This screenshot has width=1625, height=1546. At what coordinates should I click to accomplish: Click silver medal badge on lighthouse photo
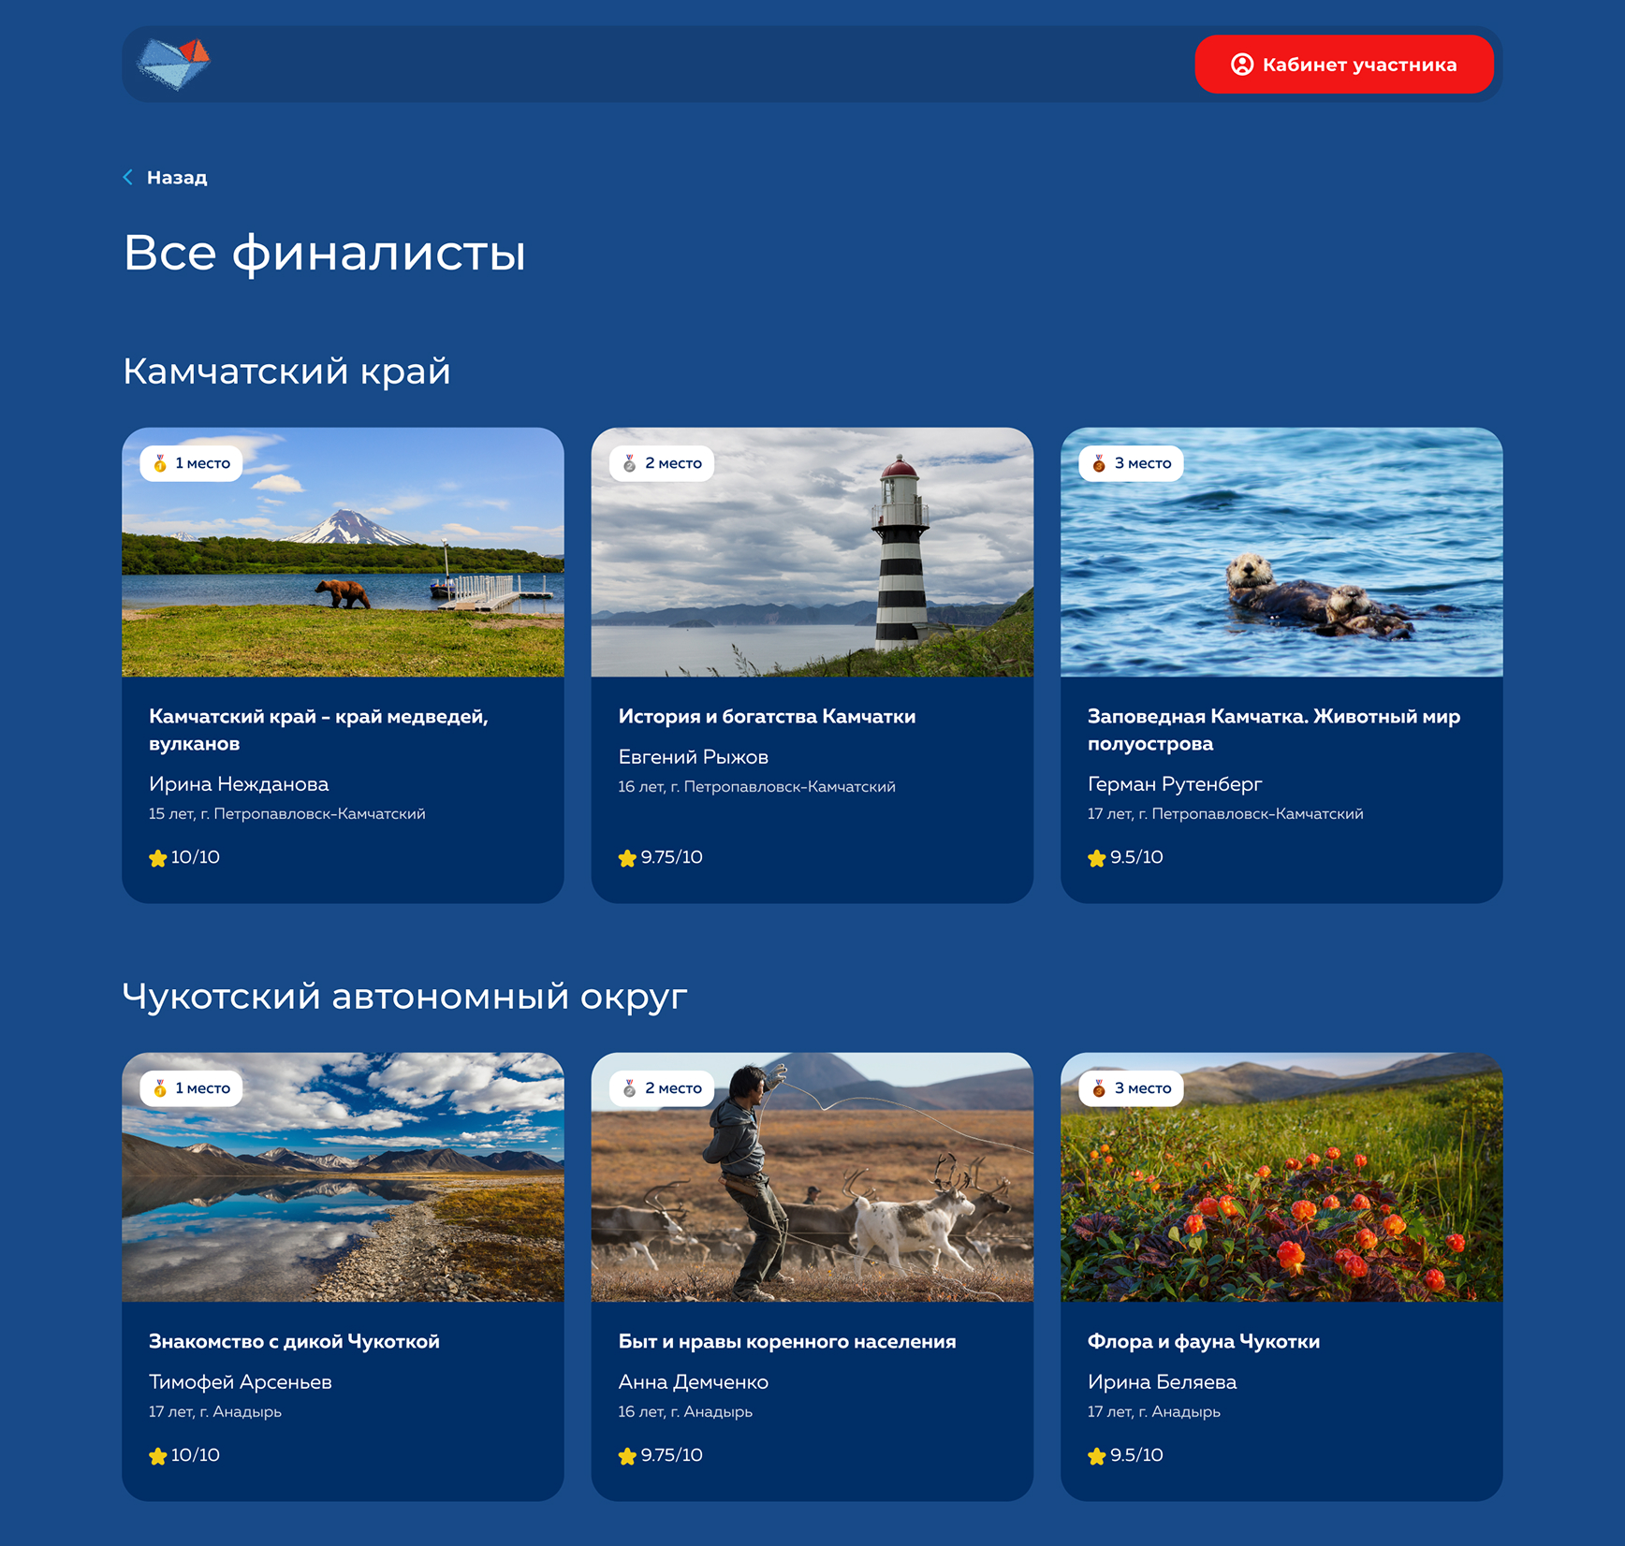[662, 463]
